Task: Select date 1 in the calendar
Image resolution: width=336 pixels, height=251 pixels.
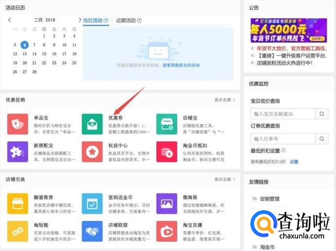Action: tap(44, 36)
